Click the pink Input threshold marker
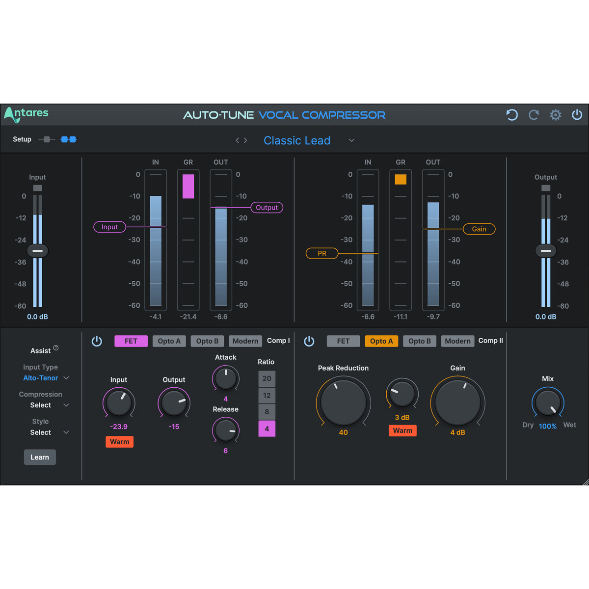Image resolution: width=589 pixels, height=589 pixels. pos(110,227)
